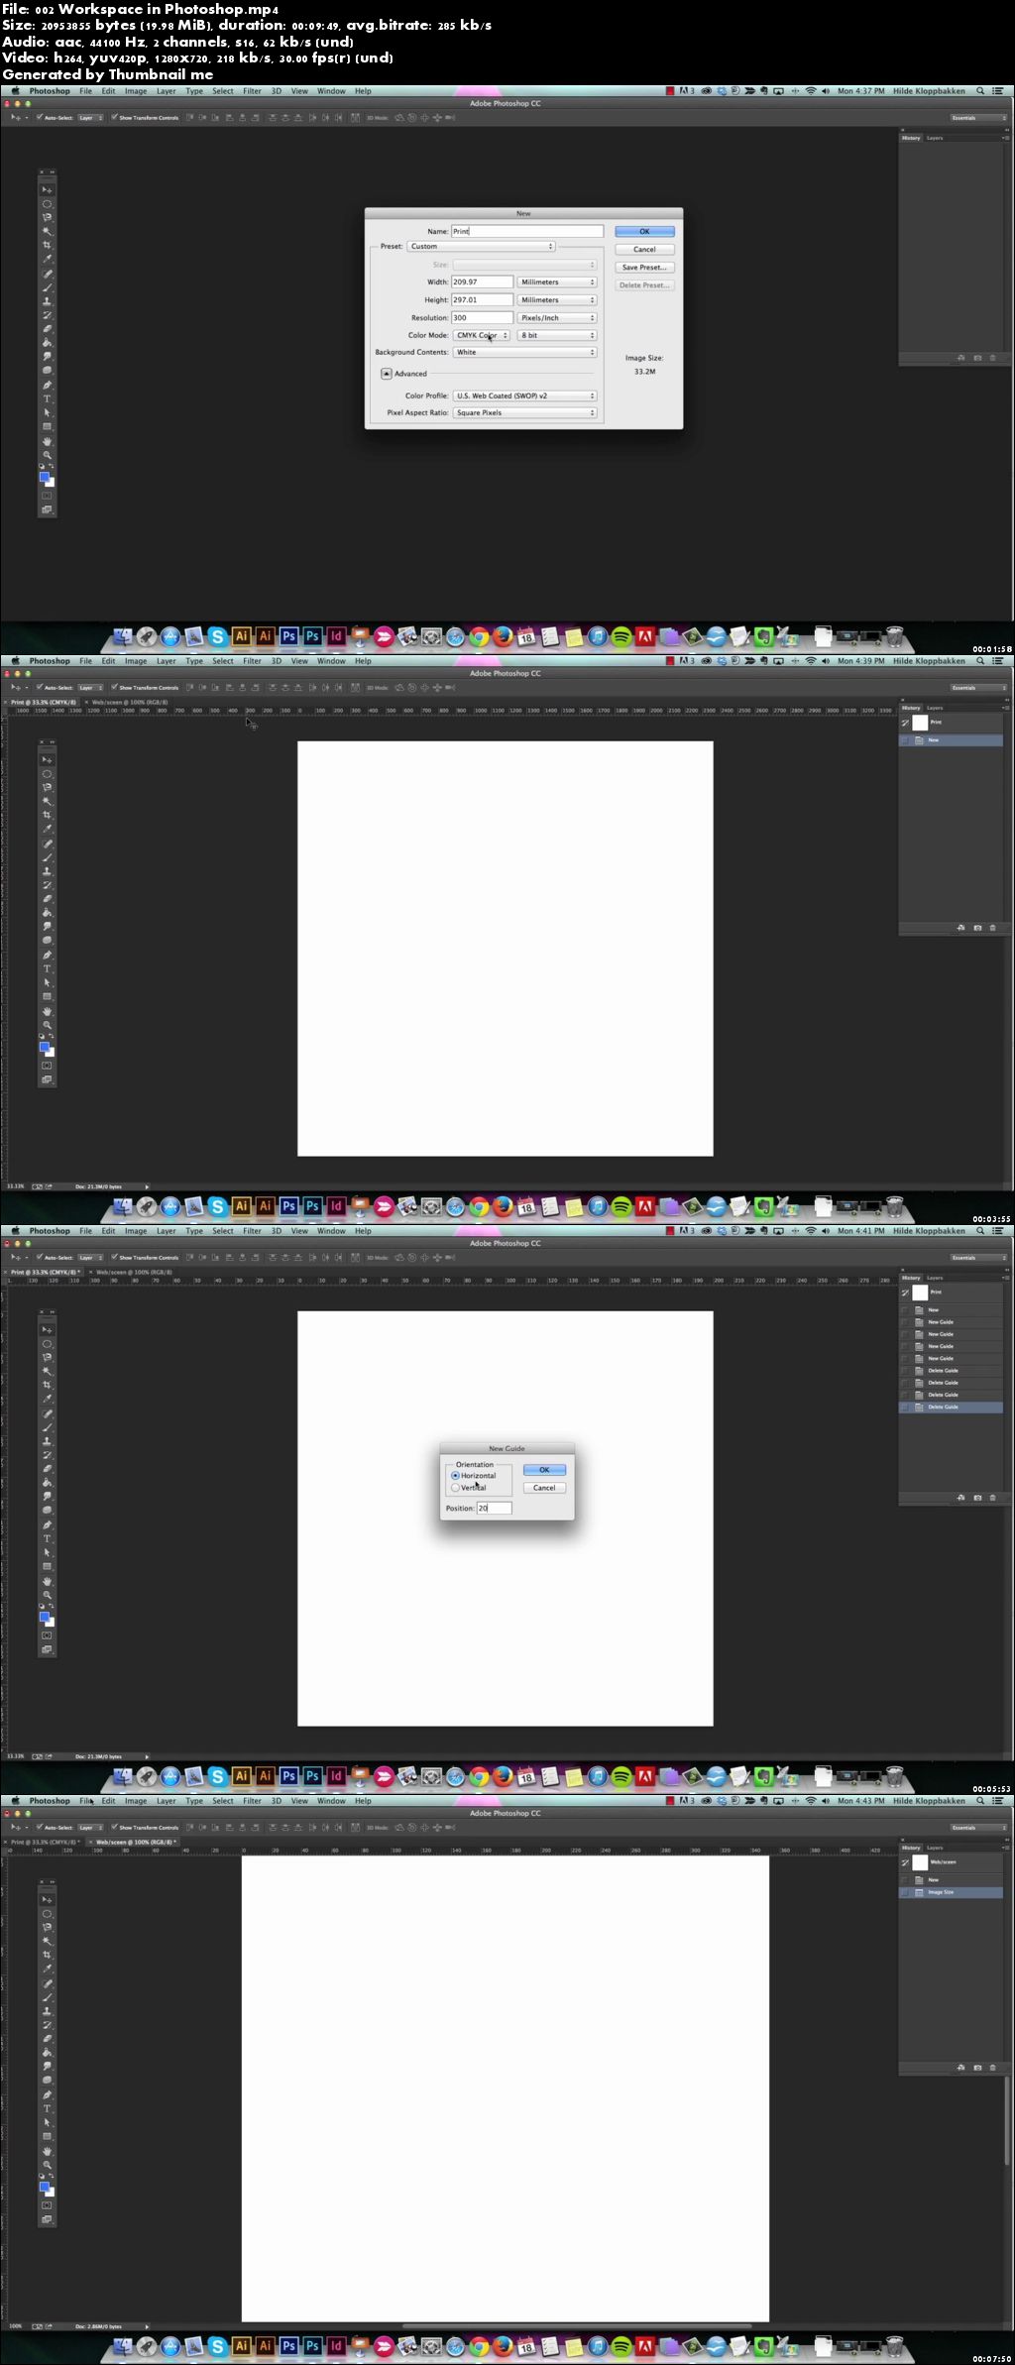Switch to Layers panel tab in 4:43 PM frame
The width and height of the screenshot is (1015, 2365).
935,1848
